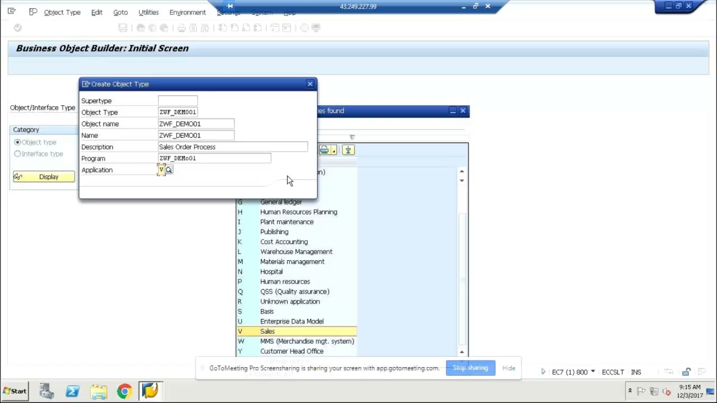Open the SAP Logon taskbar icon

point(150,391)
